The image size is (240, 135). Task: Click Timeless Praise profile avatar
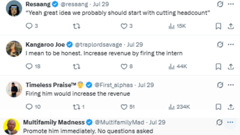tap(14, 89)
